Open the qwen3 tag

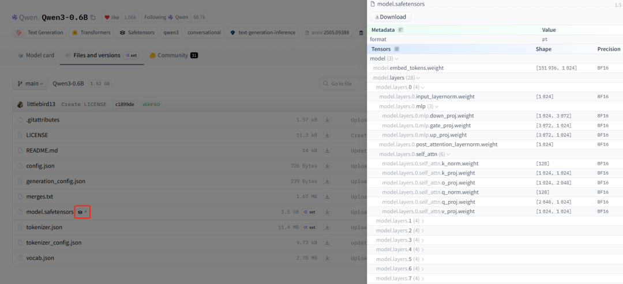(x=171, y=32)
